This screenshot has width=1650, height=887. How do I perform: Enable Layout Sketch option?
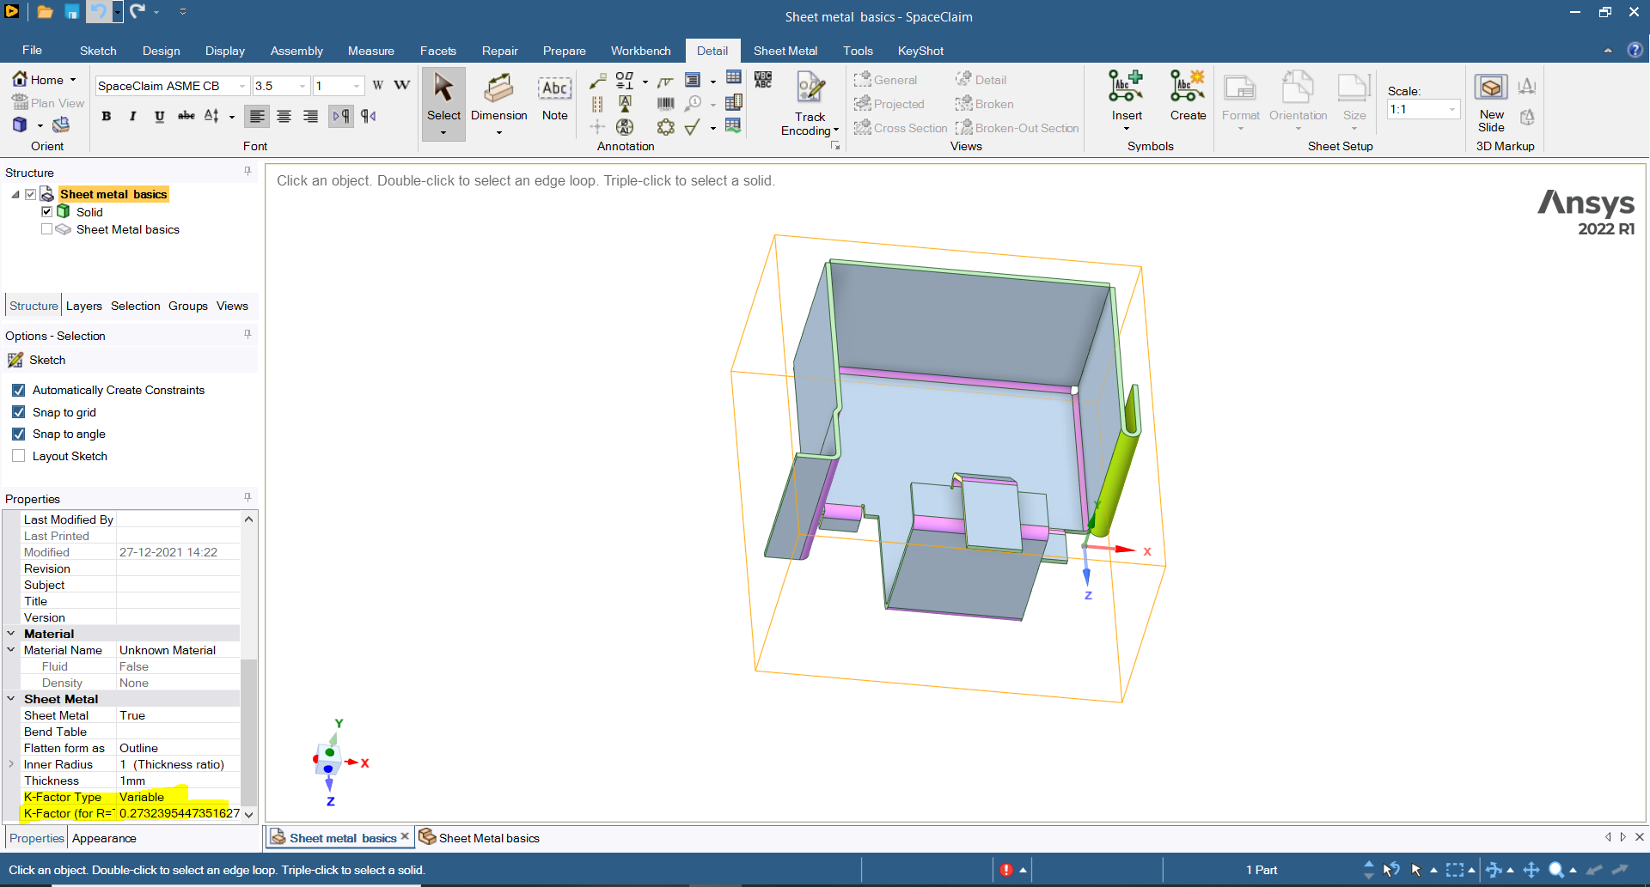[19, 456]
